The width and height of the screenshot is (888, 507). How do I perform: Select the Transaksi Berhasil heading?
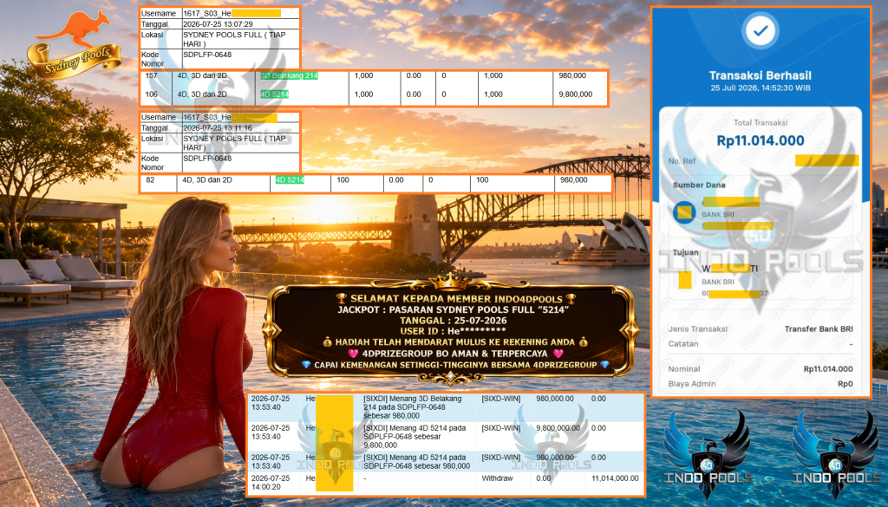point(760,75)
